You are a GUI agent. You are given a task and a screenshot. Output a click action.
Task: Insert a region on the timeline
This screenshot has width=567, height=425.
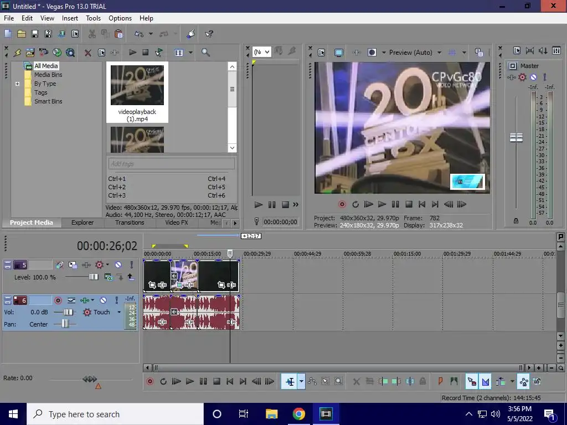pyautogui.click(x=454, y=381)
